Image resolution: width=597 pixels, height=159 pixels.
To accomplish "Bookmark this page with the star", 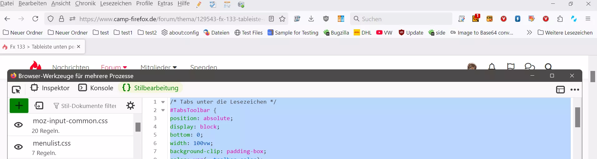I will [282, 19].
